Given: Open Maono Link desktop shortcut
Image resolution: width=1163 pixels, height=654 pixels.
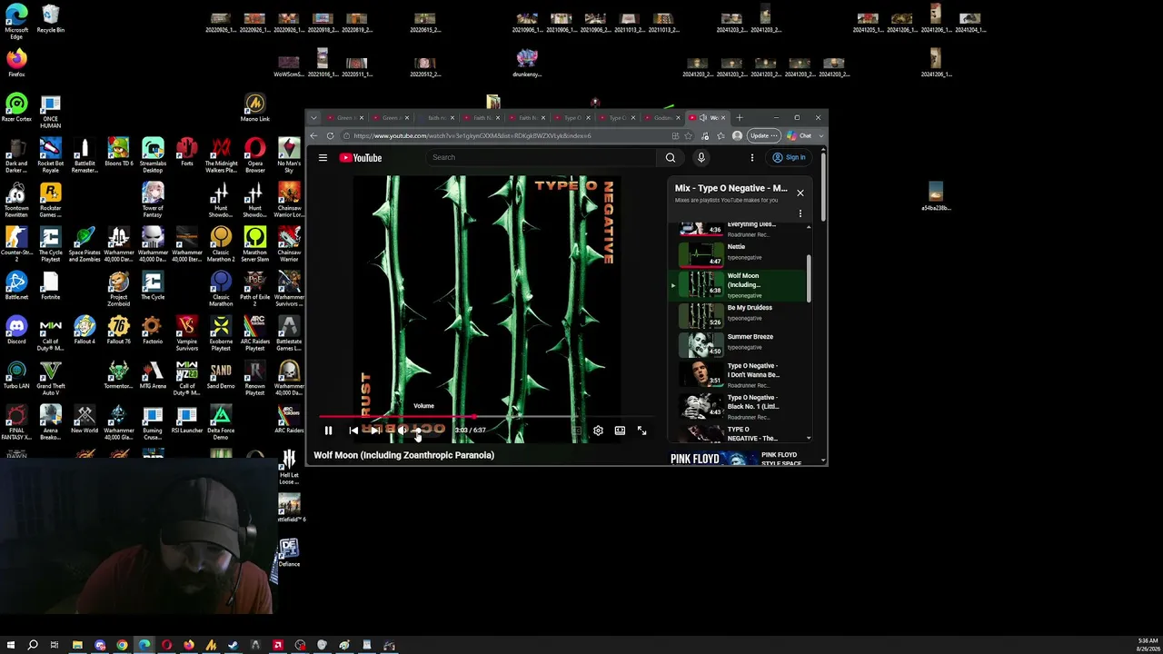Looking at the screenshot, I should click(255, 108).
